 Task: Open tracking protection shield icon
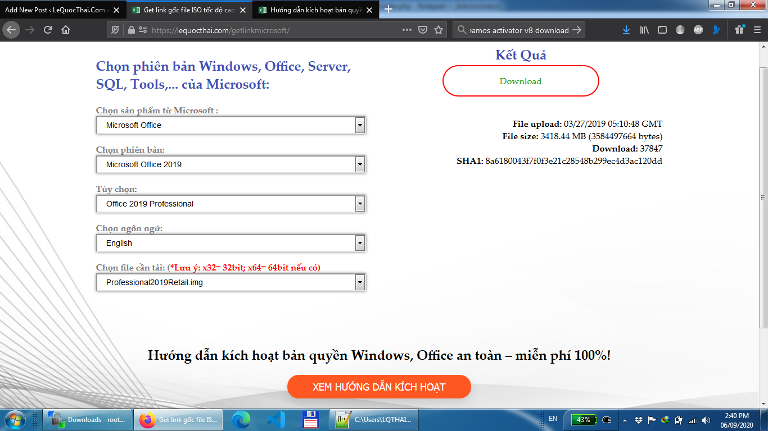click(115, 30)
